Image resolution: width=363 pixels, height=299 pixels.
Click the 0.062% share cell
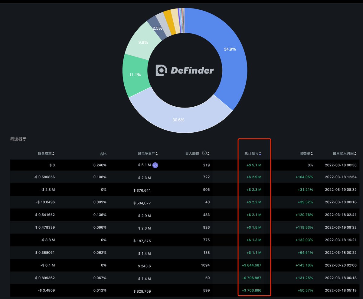tap(100, 252)
